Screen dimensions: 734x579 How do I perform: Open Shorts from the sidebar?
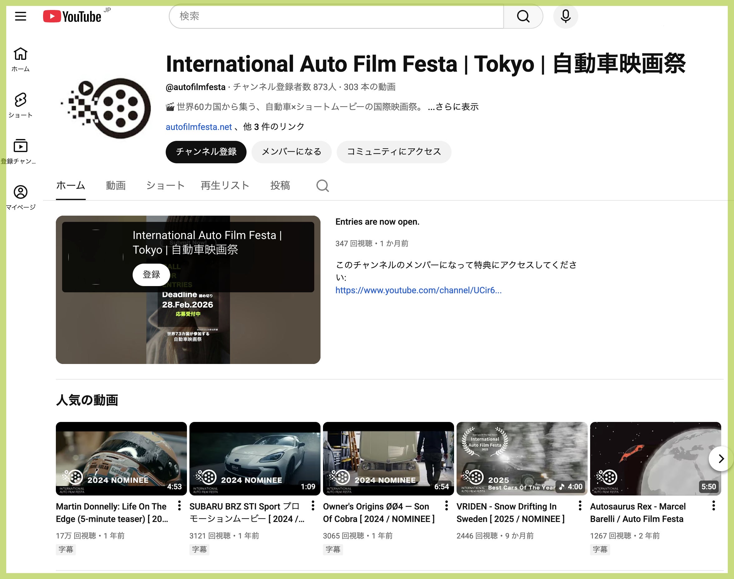coord(20,105)
